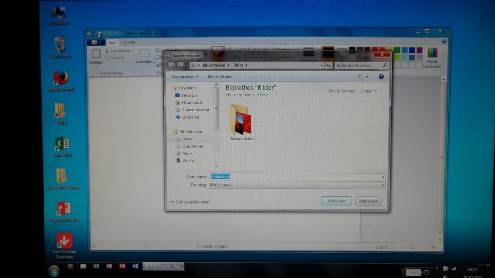Open Firefox from the taskbar
495x278 pixels.
(x=70, y=266)
